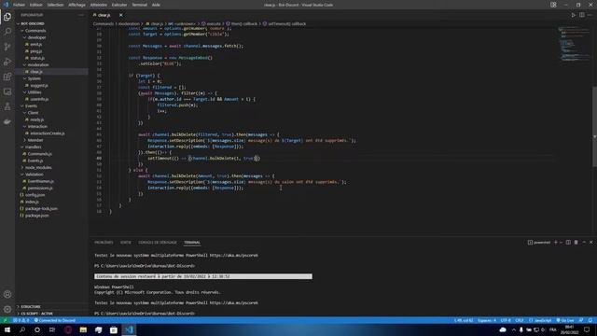The height and width of the screenshot is (336, 597).
Task: Open the feedback icon in status bar
Action: tap(581, 320)
